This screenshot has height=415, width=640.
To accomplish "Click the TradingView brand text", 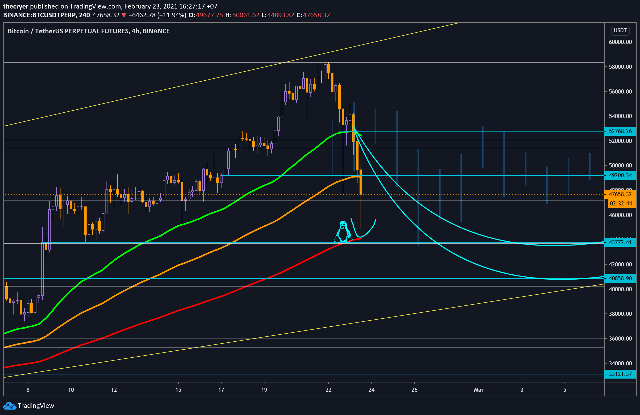I will (x=36, y=405).
